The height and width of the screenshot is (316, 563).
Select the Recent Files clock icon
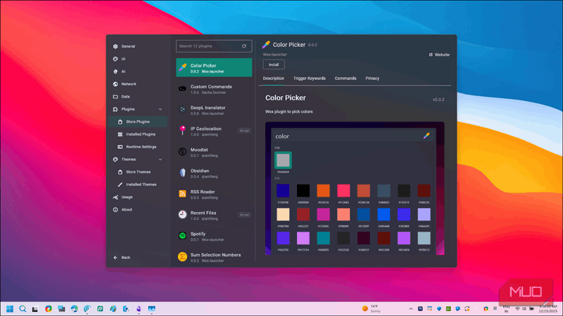point(182,215)
